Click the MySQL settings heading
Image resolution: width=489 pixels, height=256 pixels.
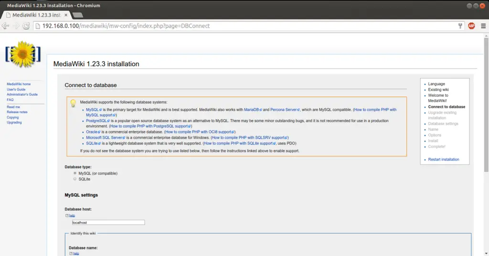(81, 195)
